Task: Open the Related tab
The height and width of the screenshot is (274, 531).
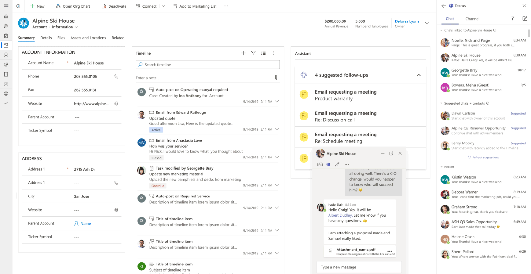Action: tap(118, 38)
